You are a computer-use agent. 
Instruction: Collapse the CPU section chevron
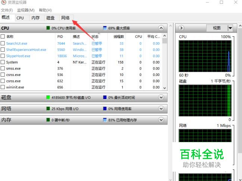(x=161, y=28)
